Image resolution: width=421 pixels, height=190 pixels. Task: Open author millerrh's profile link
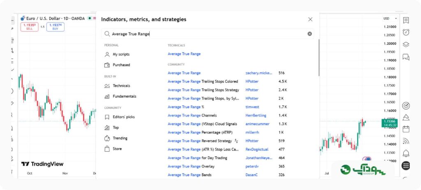coord(252,133)
